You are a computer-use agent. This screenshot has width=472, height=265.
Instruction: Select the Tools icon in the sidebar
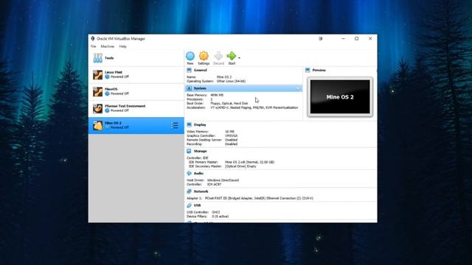pos(97,58)
